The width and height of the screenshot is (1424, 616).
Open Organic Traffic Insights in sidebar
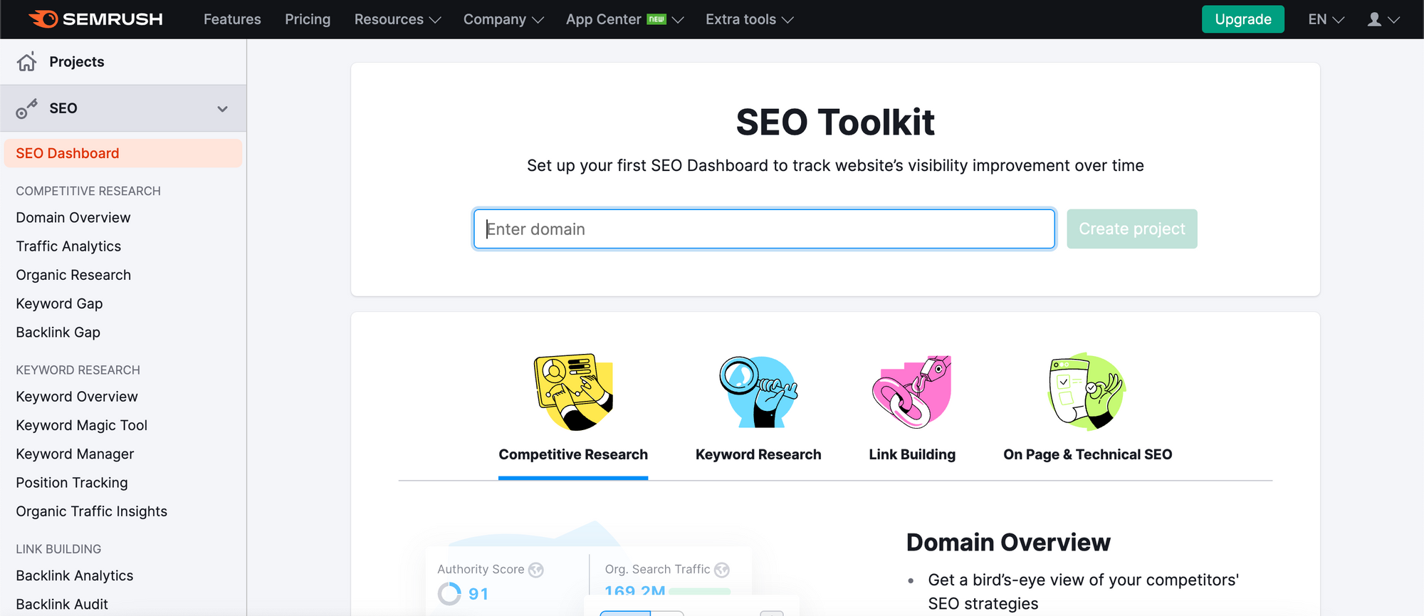pos(91,511)
